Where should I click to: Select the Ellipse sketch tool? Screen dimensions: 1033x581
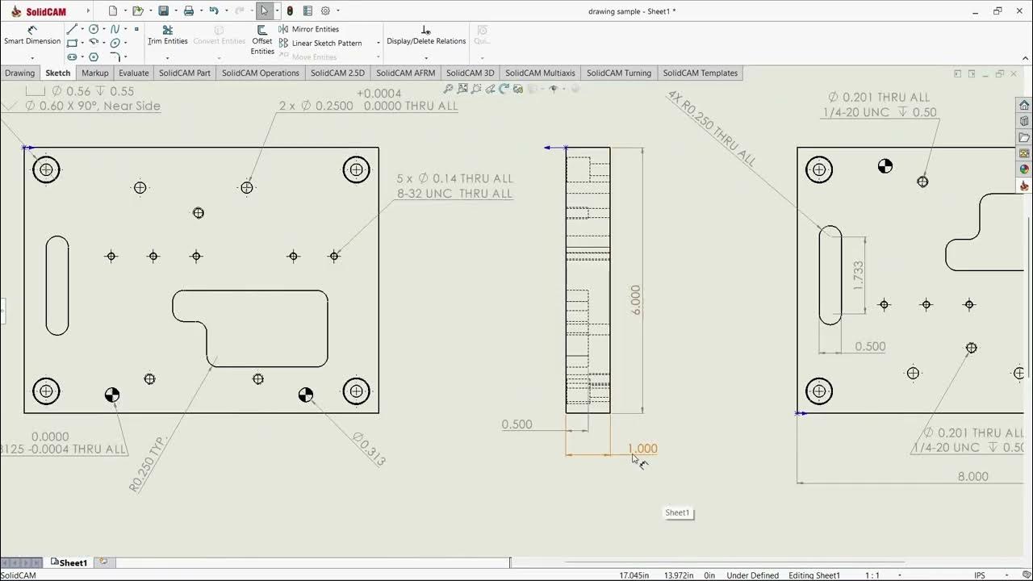pyautogui.click(x=115, y=43)
